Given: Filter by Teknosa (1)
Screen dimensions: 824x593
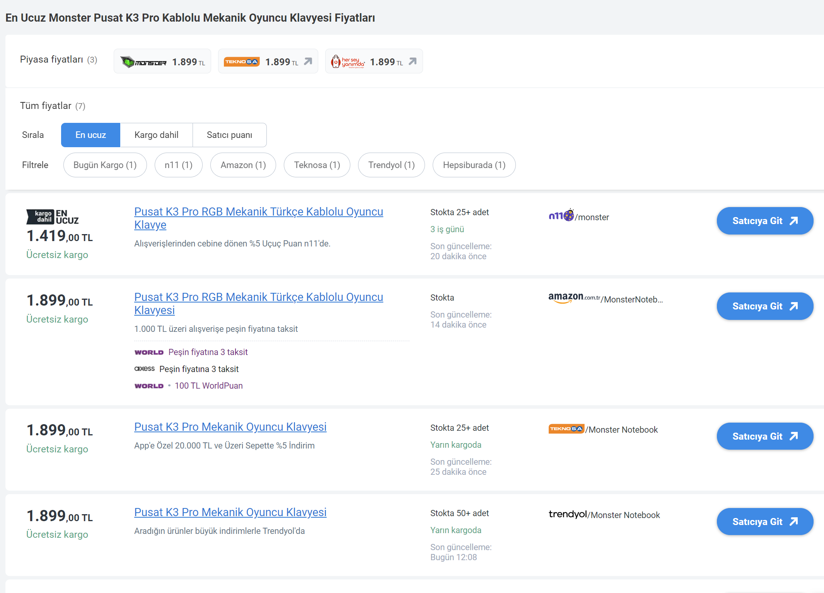Looking at the screenshot, I should [x=317, y=165].
